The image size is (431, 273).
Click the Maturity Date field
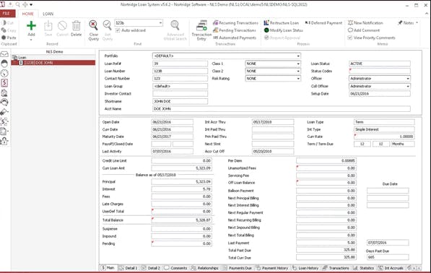coord(172,136)
